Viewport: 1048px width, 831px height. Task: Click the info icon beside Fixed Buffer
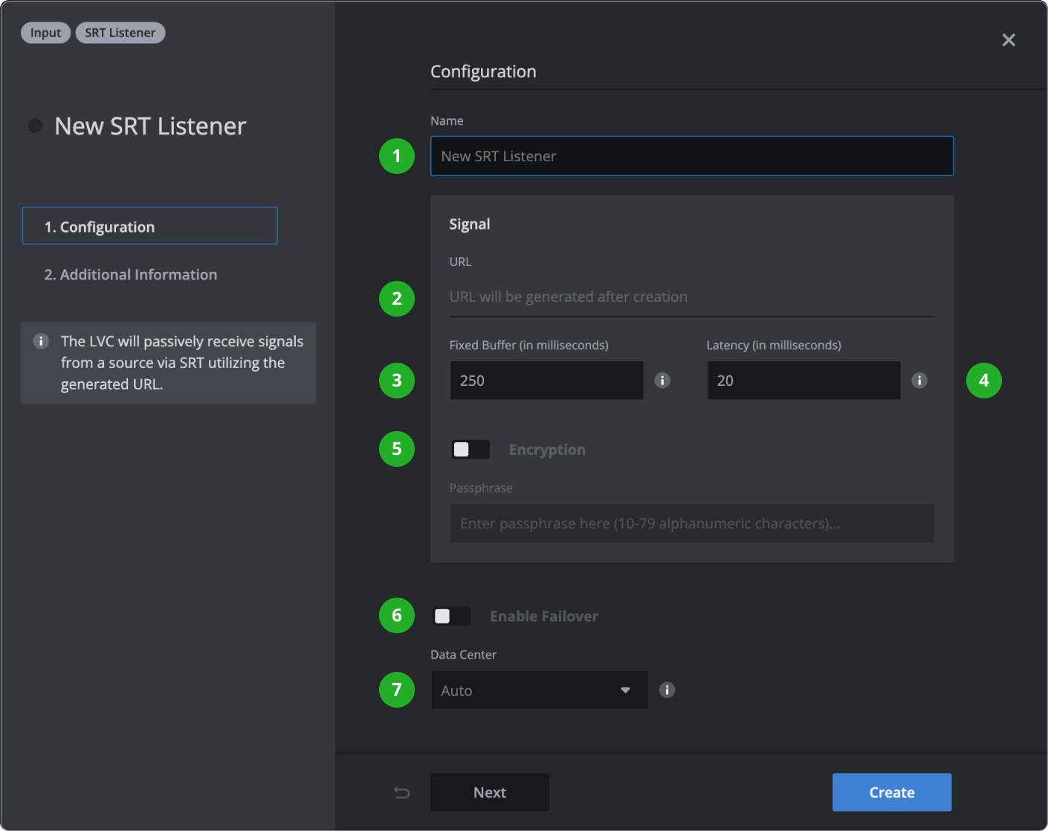(x=662, y=380)
